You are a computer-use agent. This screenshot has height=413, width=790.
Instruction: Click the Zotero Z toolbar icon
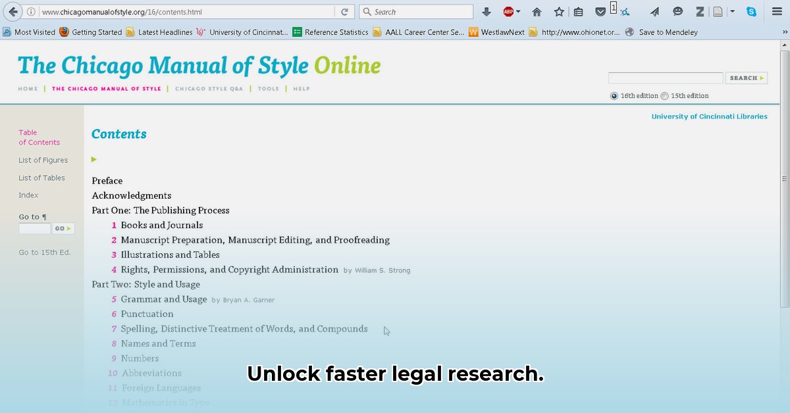[700, 12]
